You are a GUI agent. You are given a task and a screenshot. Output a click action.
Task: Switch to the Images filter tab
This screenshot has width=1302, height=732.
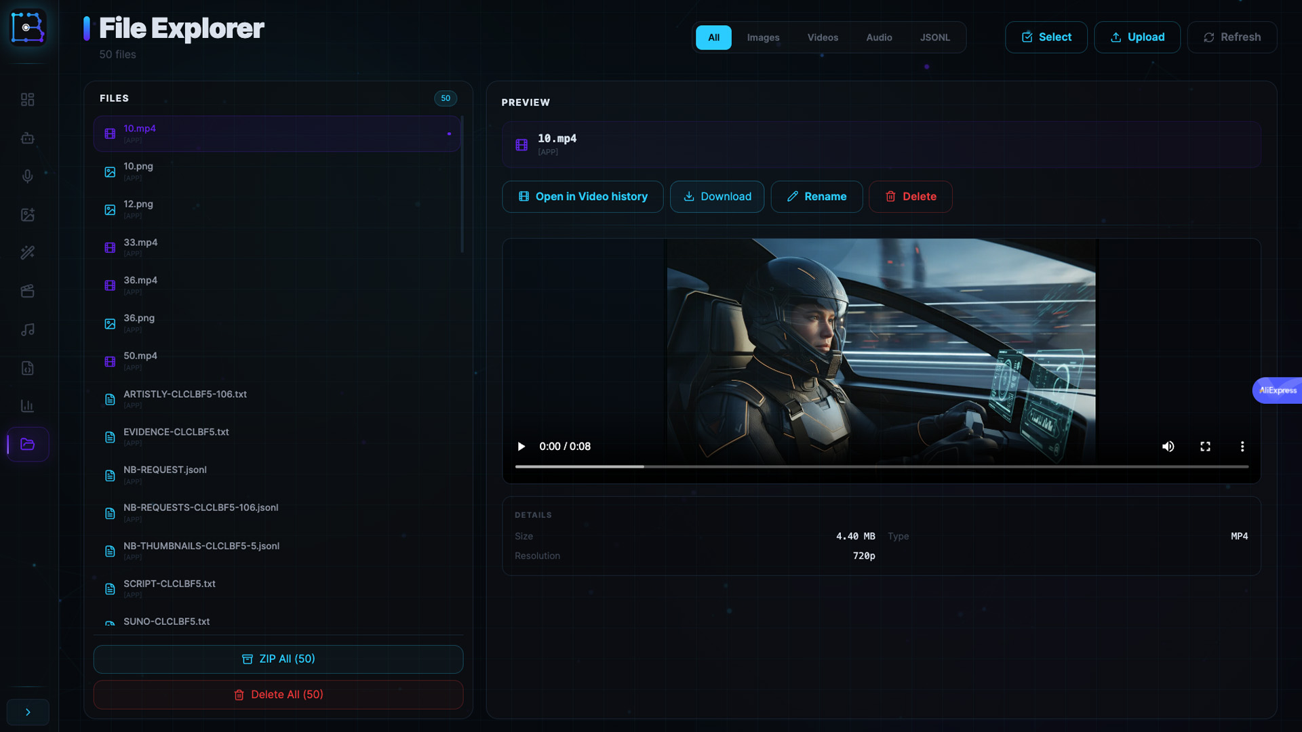(x=763, y=37)
